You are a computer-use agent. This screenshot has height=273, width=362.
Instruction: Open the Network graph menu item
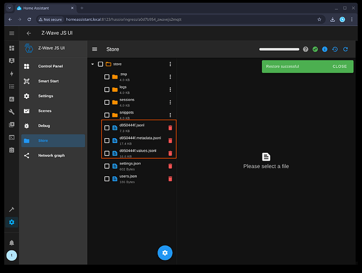(53, 156)
